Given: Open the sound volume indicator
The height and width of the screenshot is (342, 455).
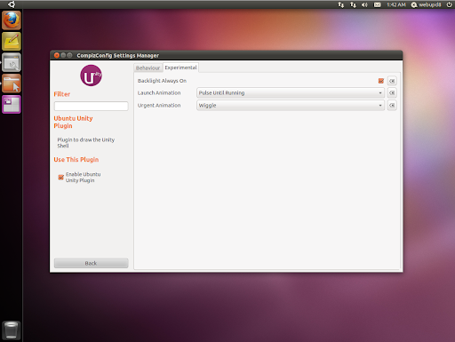Looking at the screenshot, I should point(364,4).
